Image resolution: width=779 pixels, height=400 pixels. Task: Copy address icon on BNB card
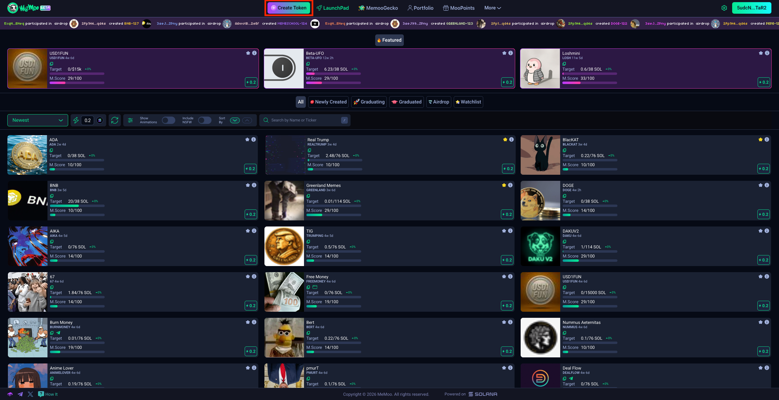pos(52,196)
